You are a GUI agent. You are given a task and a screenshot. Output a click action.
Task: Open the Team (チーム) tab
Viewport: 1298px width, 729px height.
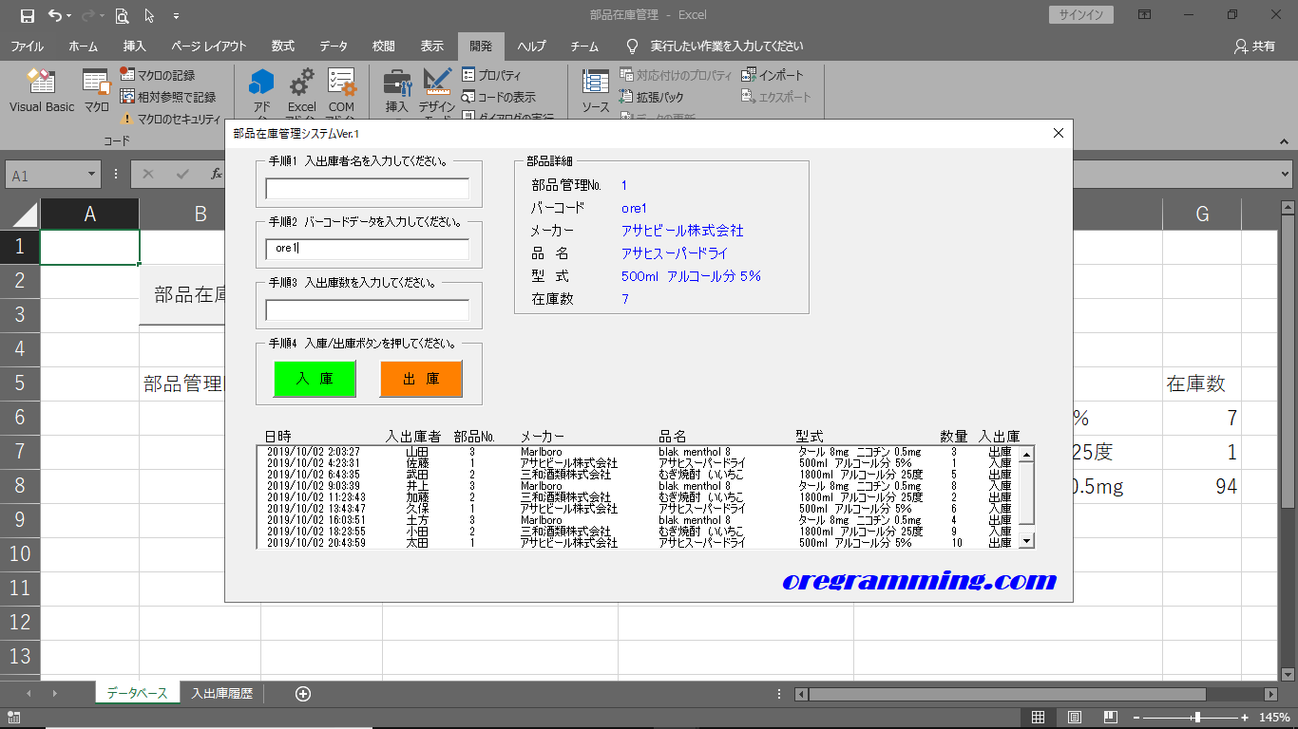(x=584, y=46)
